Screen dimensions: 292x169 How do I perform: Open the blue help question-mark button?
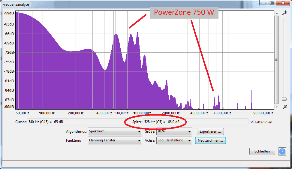coord(282,151)
